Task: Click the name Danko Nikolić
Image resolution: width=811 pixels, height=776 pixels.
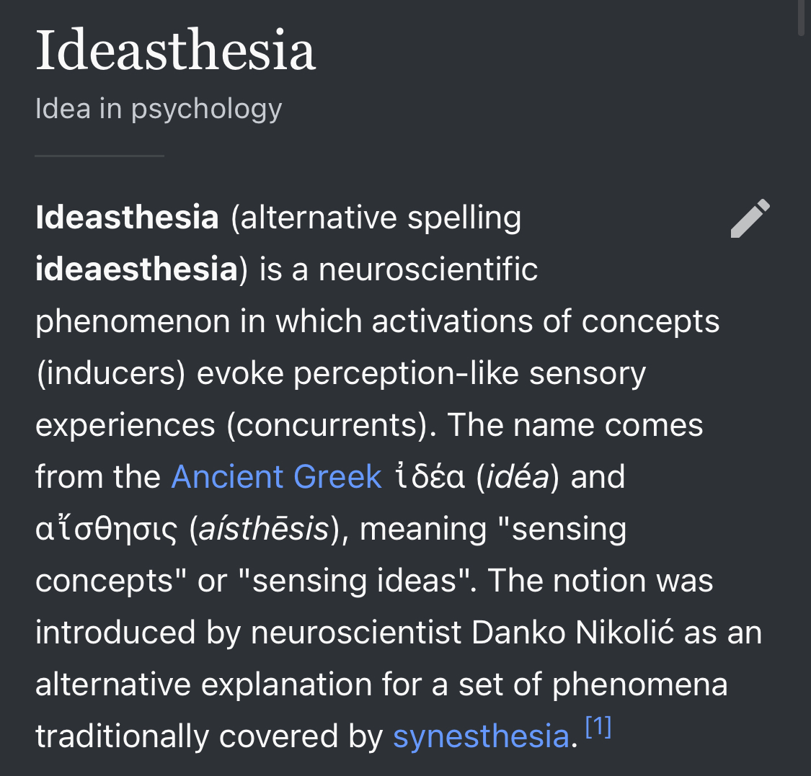Action: coord(572,633)
